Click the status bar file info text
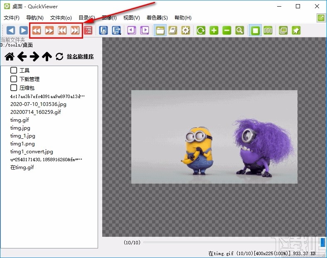 point(262,253)
